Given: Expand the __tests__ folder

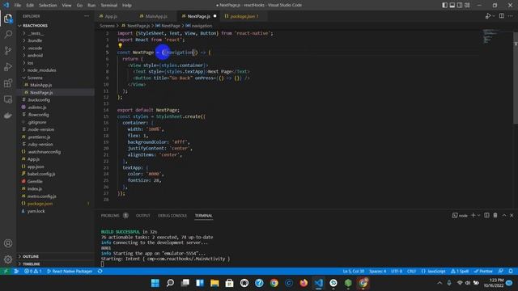Looking at the screenshot, I should [36, 33].
